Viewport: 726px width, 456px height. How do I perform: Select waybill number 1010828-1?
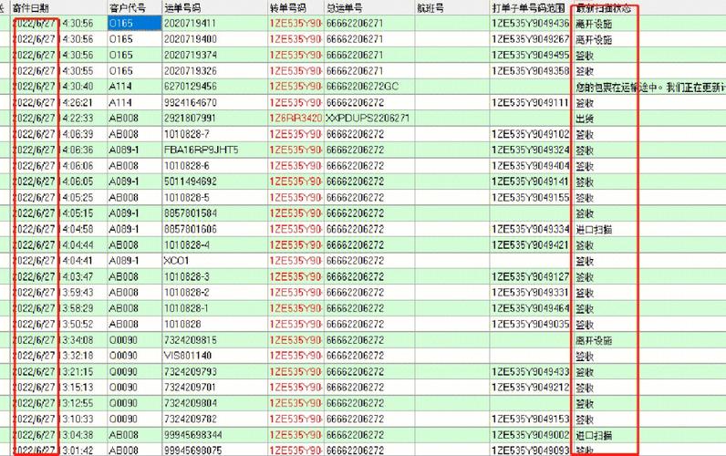[x=187, y=308]
